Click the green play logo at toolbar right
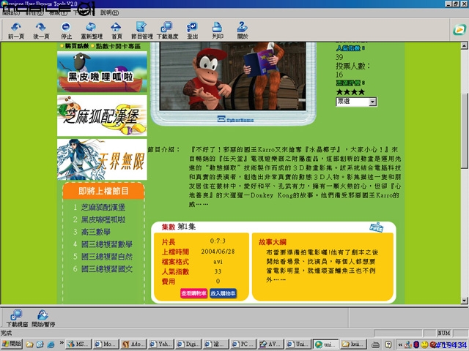Image resolution: width=469 pixels, height=351 pixels. coord(459,29)
